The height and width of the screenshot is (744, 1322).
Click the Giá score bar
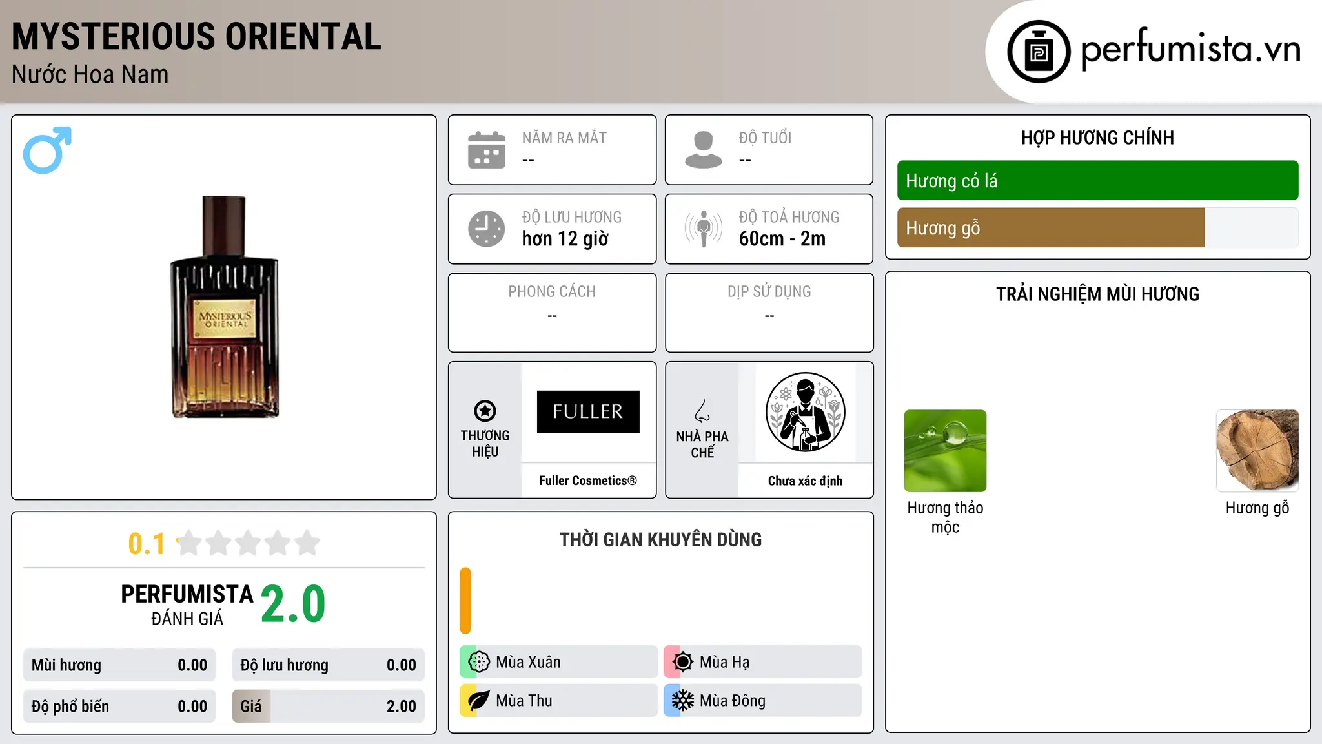[x=328, y=706]
